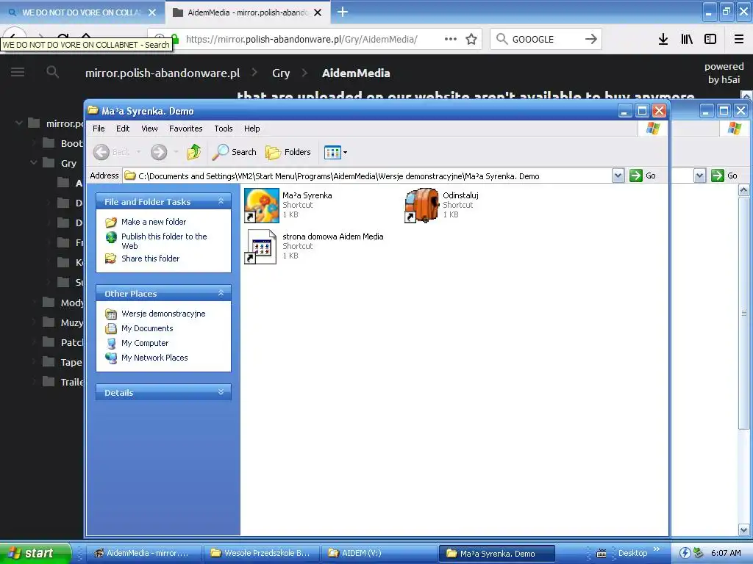Click the Search toolbar button in Explorer
Image resolution: width=753 pixels, height=564 pixels.
pos(235,152)
